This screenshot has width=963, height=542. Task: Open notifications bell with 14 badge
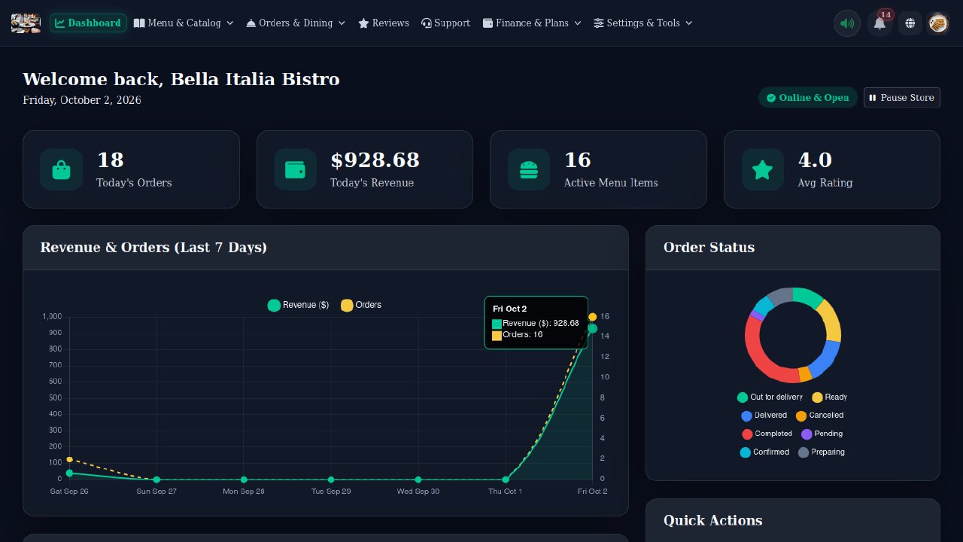tap(879, 23)
